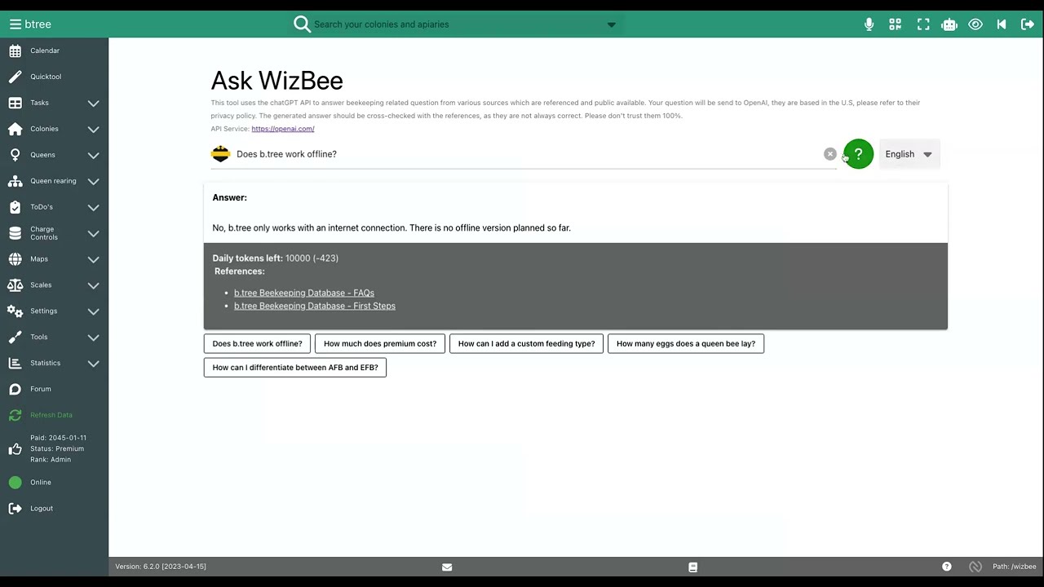Expand the Scales submenu chevron

pyautogui.click(x=94, y=286)
